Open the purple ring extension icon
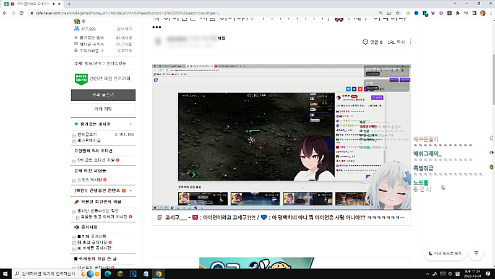Image resolution: width=495 pixels, height=279 pixels. [441, 13]
